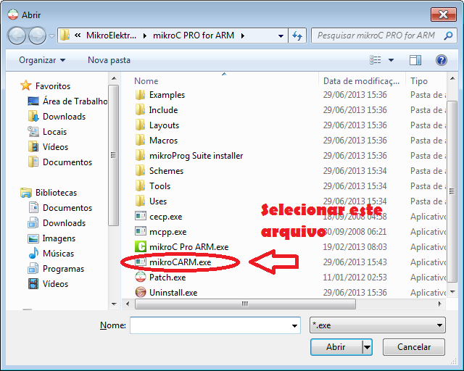Image resolution: width=464 pixels, height=371 pixels.
Task: Click the Imagens library icon
Action: click(x=33, y=238)
